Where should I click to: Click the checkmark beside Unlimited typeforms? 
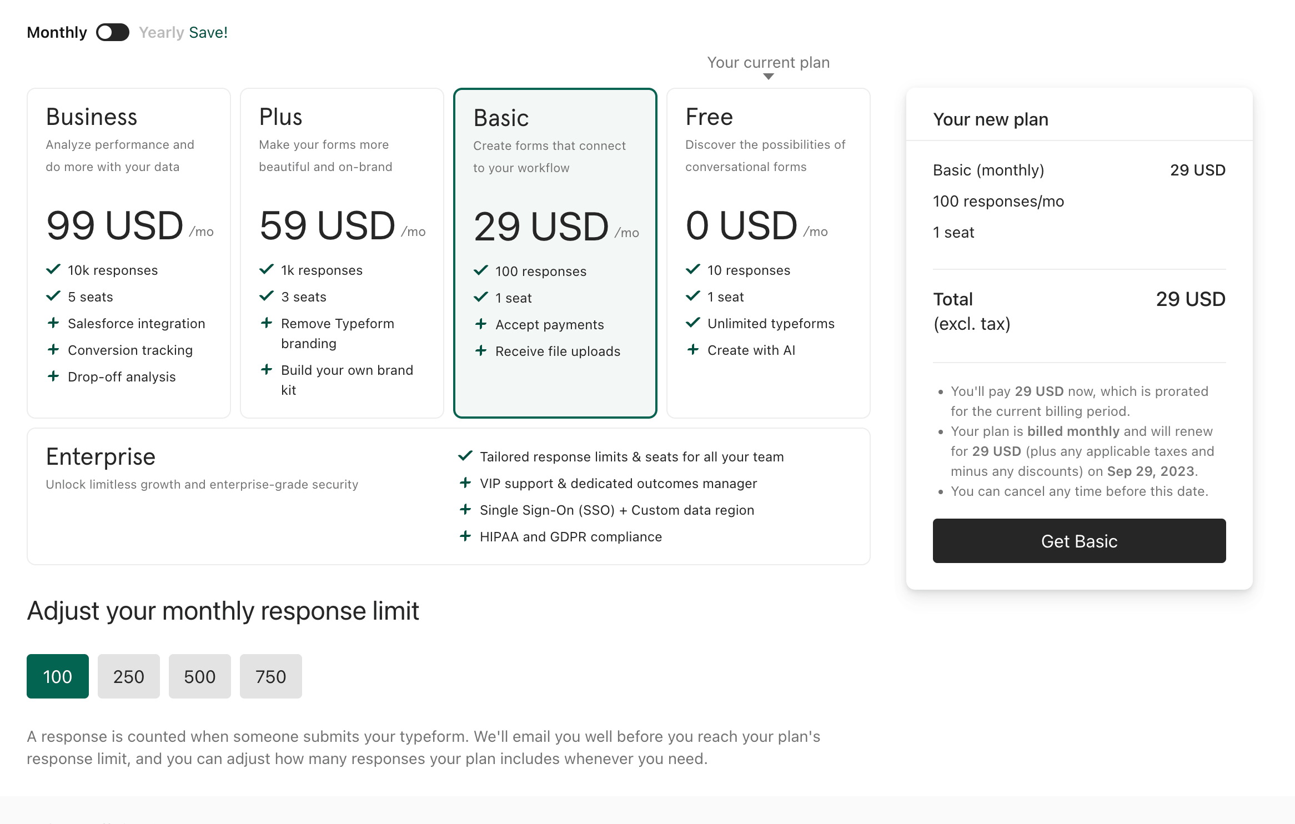693,323
